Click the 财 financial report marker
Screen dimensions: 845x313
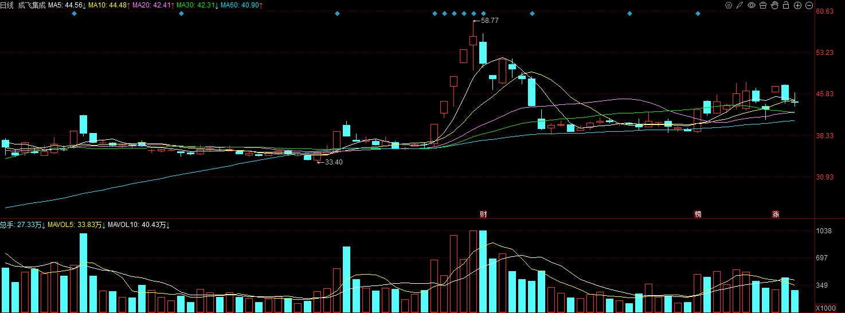[x=483, y=214]
